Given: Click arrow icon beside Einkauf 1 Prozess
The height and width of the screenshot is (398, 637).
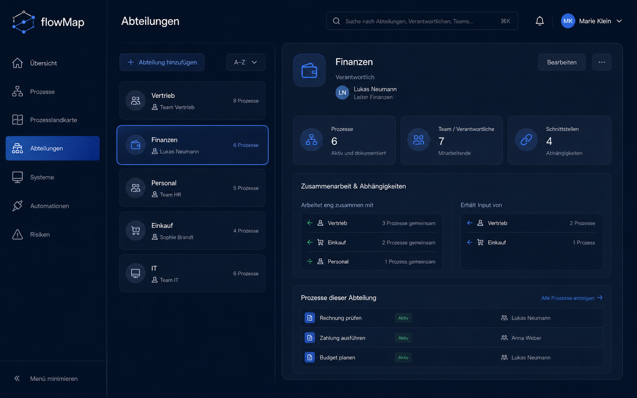Looking at the screenshot, I should (x=470, y=242).
